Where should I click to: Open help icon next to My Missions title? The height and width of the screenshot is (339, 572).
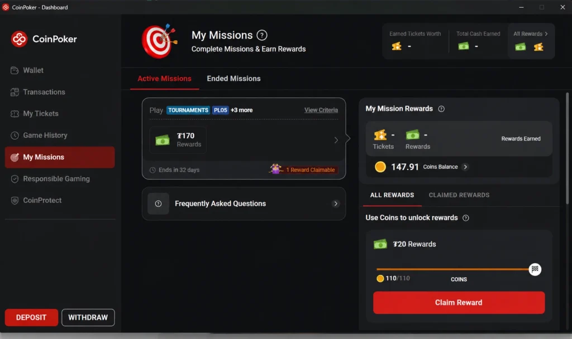tap(262, 35)
